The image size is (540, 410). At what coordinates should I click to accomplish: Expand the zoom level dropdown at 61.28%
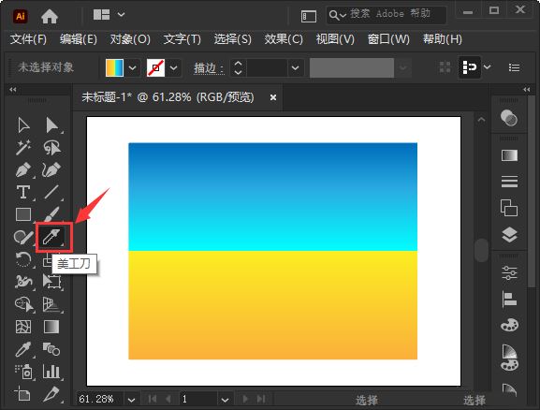tap(131, 400)
